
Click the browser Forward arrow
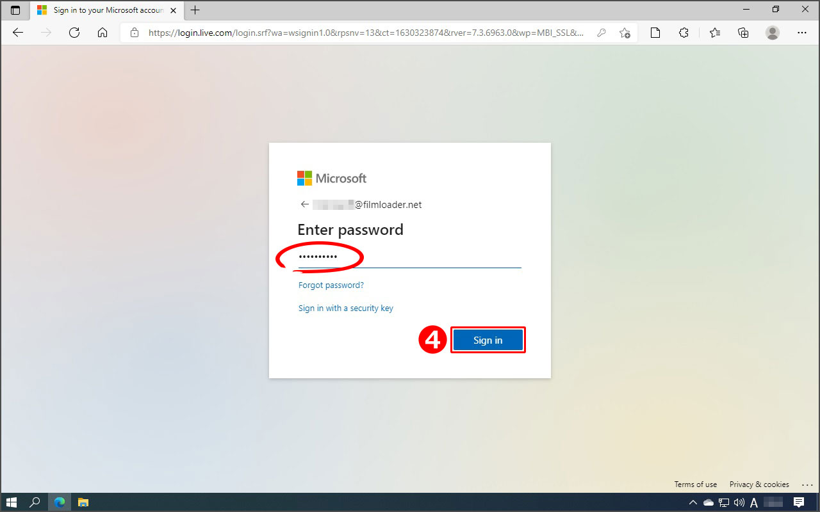pos(46,33)
